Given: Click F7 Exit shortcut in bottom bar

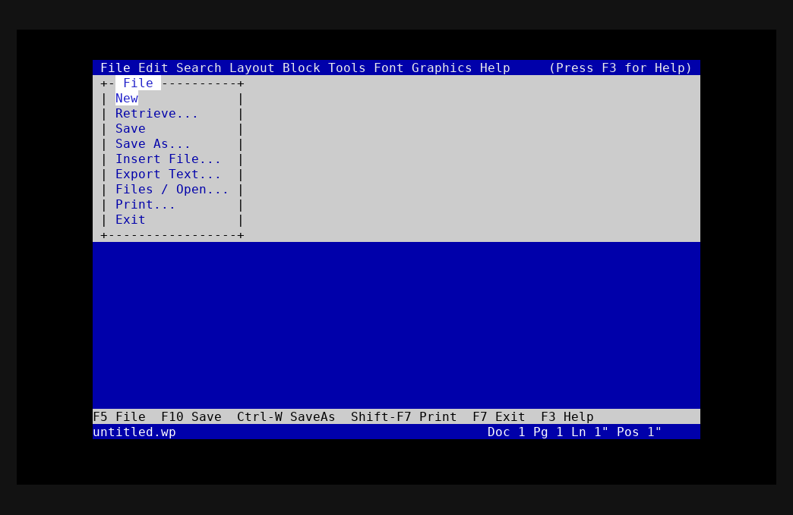Looking at the screenshot, I should coord(498,416).
